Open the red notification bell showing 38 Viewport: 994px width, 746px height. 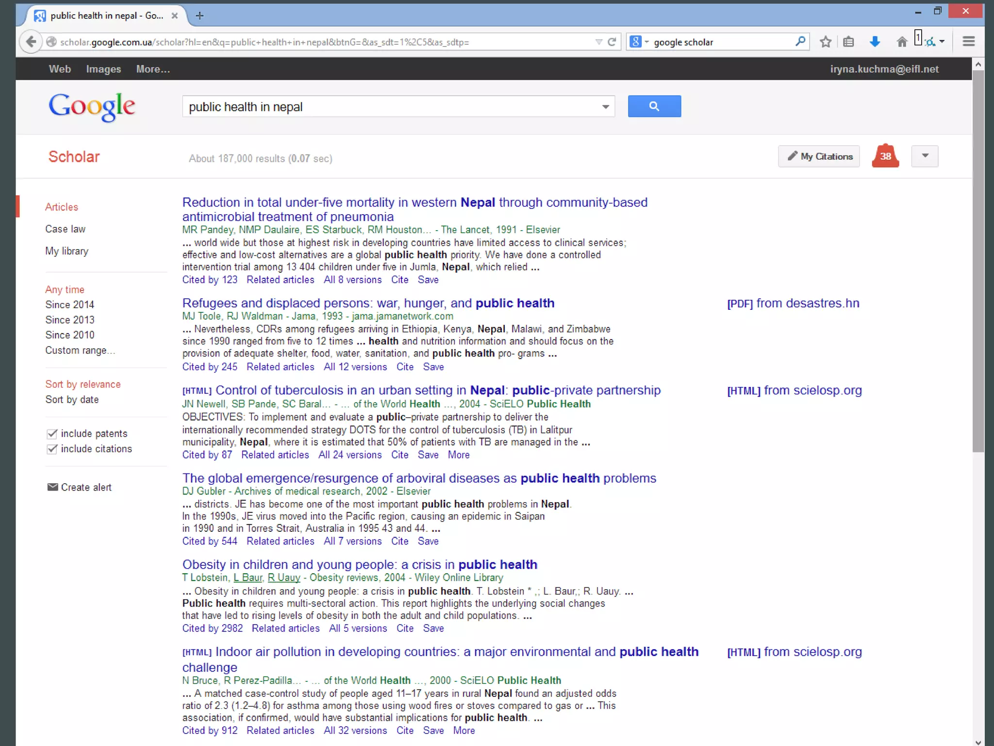click(885, 156)
